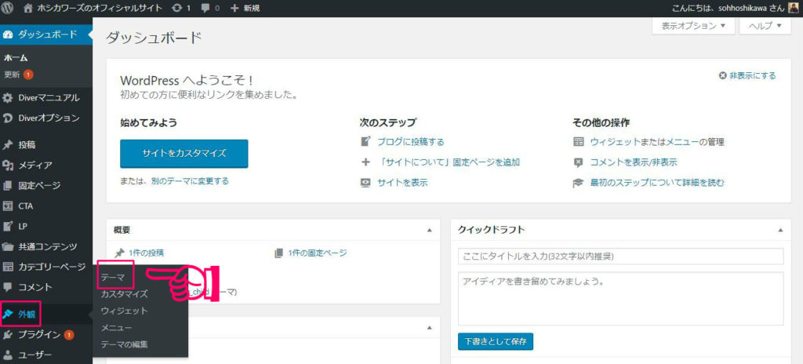Open comments bubble in admin bar
This screenshot has width=803, height=364.
[205, 9]
